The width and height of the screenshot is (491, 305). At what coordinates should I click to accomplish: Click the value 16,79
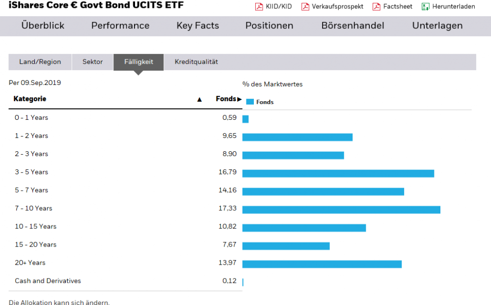click(x=228, y=172)
